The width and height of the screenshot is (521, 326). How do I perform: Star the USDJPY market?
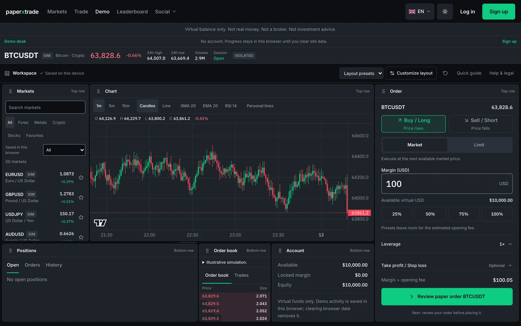81,217
